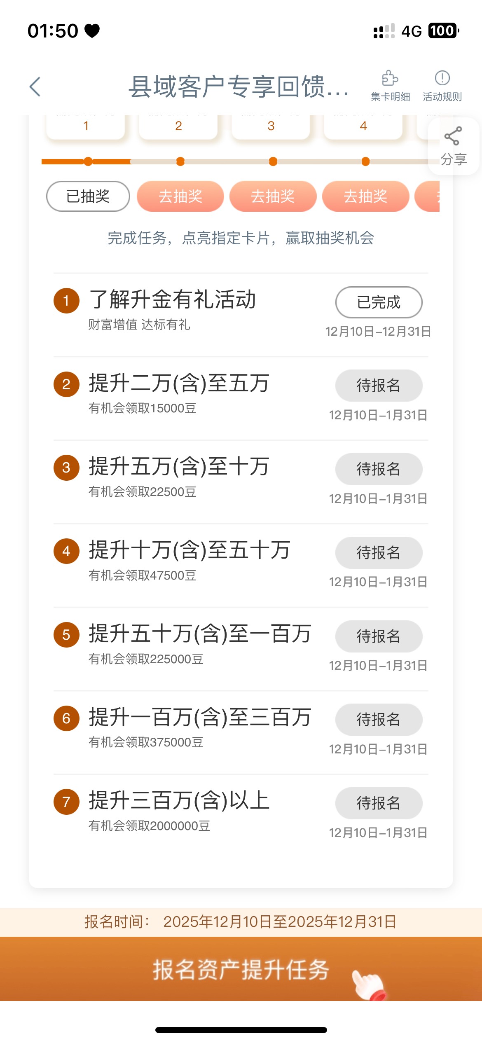Open the 活动规则 rules icon

click(442, 78)
